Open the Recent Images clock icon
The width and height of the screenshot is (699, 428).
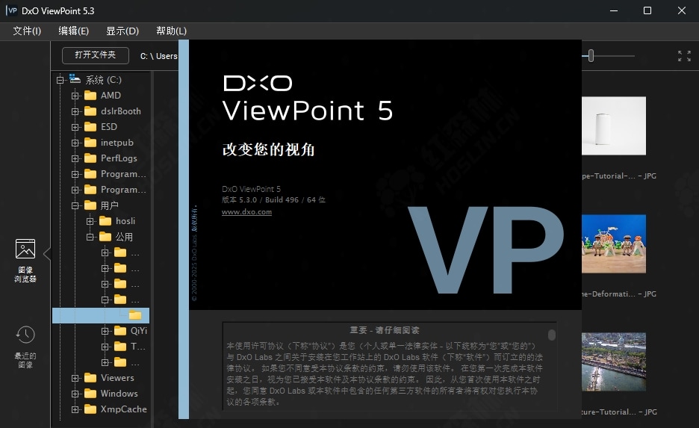pyautogui.click(x=25, y=335)
